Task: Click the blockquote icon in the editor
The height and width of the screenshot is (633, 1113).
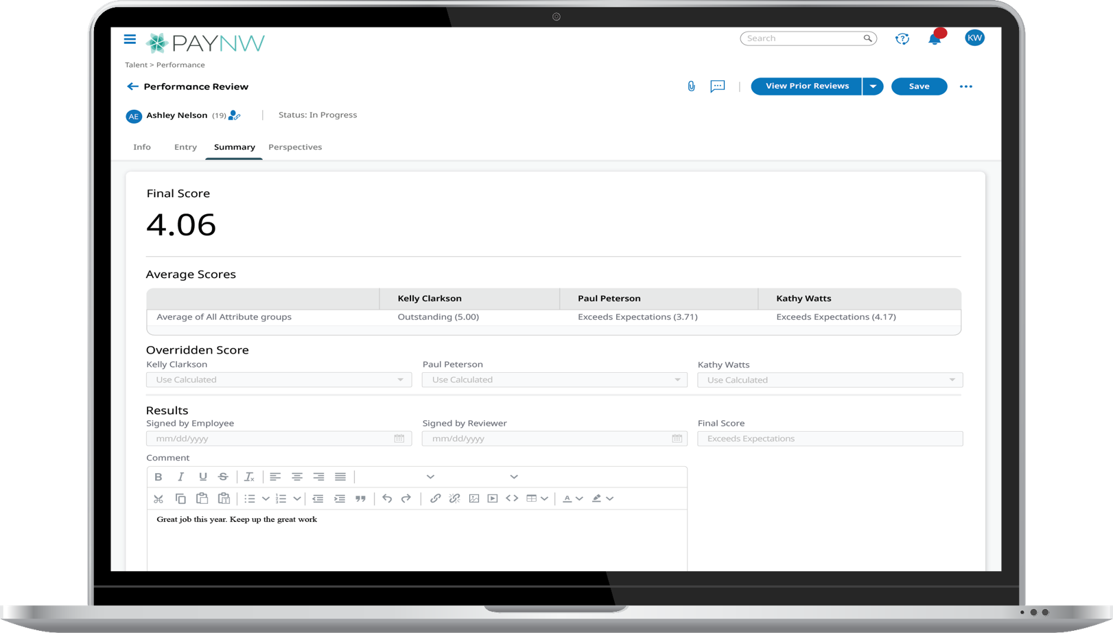Action: click(x=361, y=498)
